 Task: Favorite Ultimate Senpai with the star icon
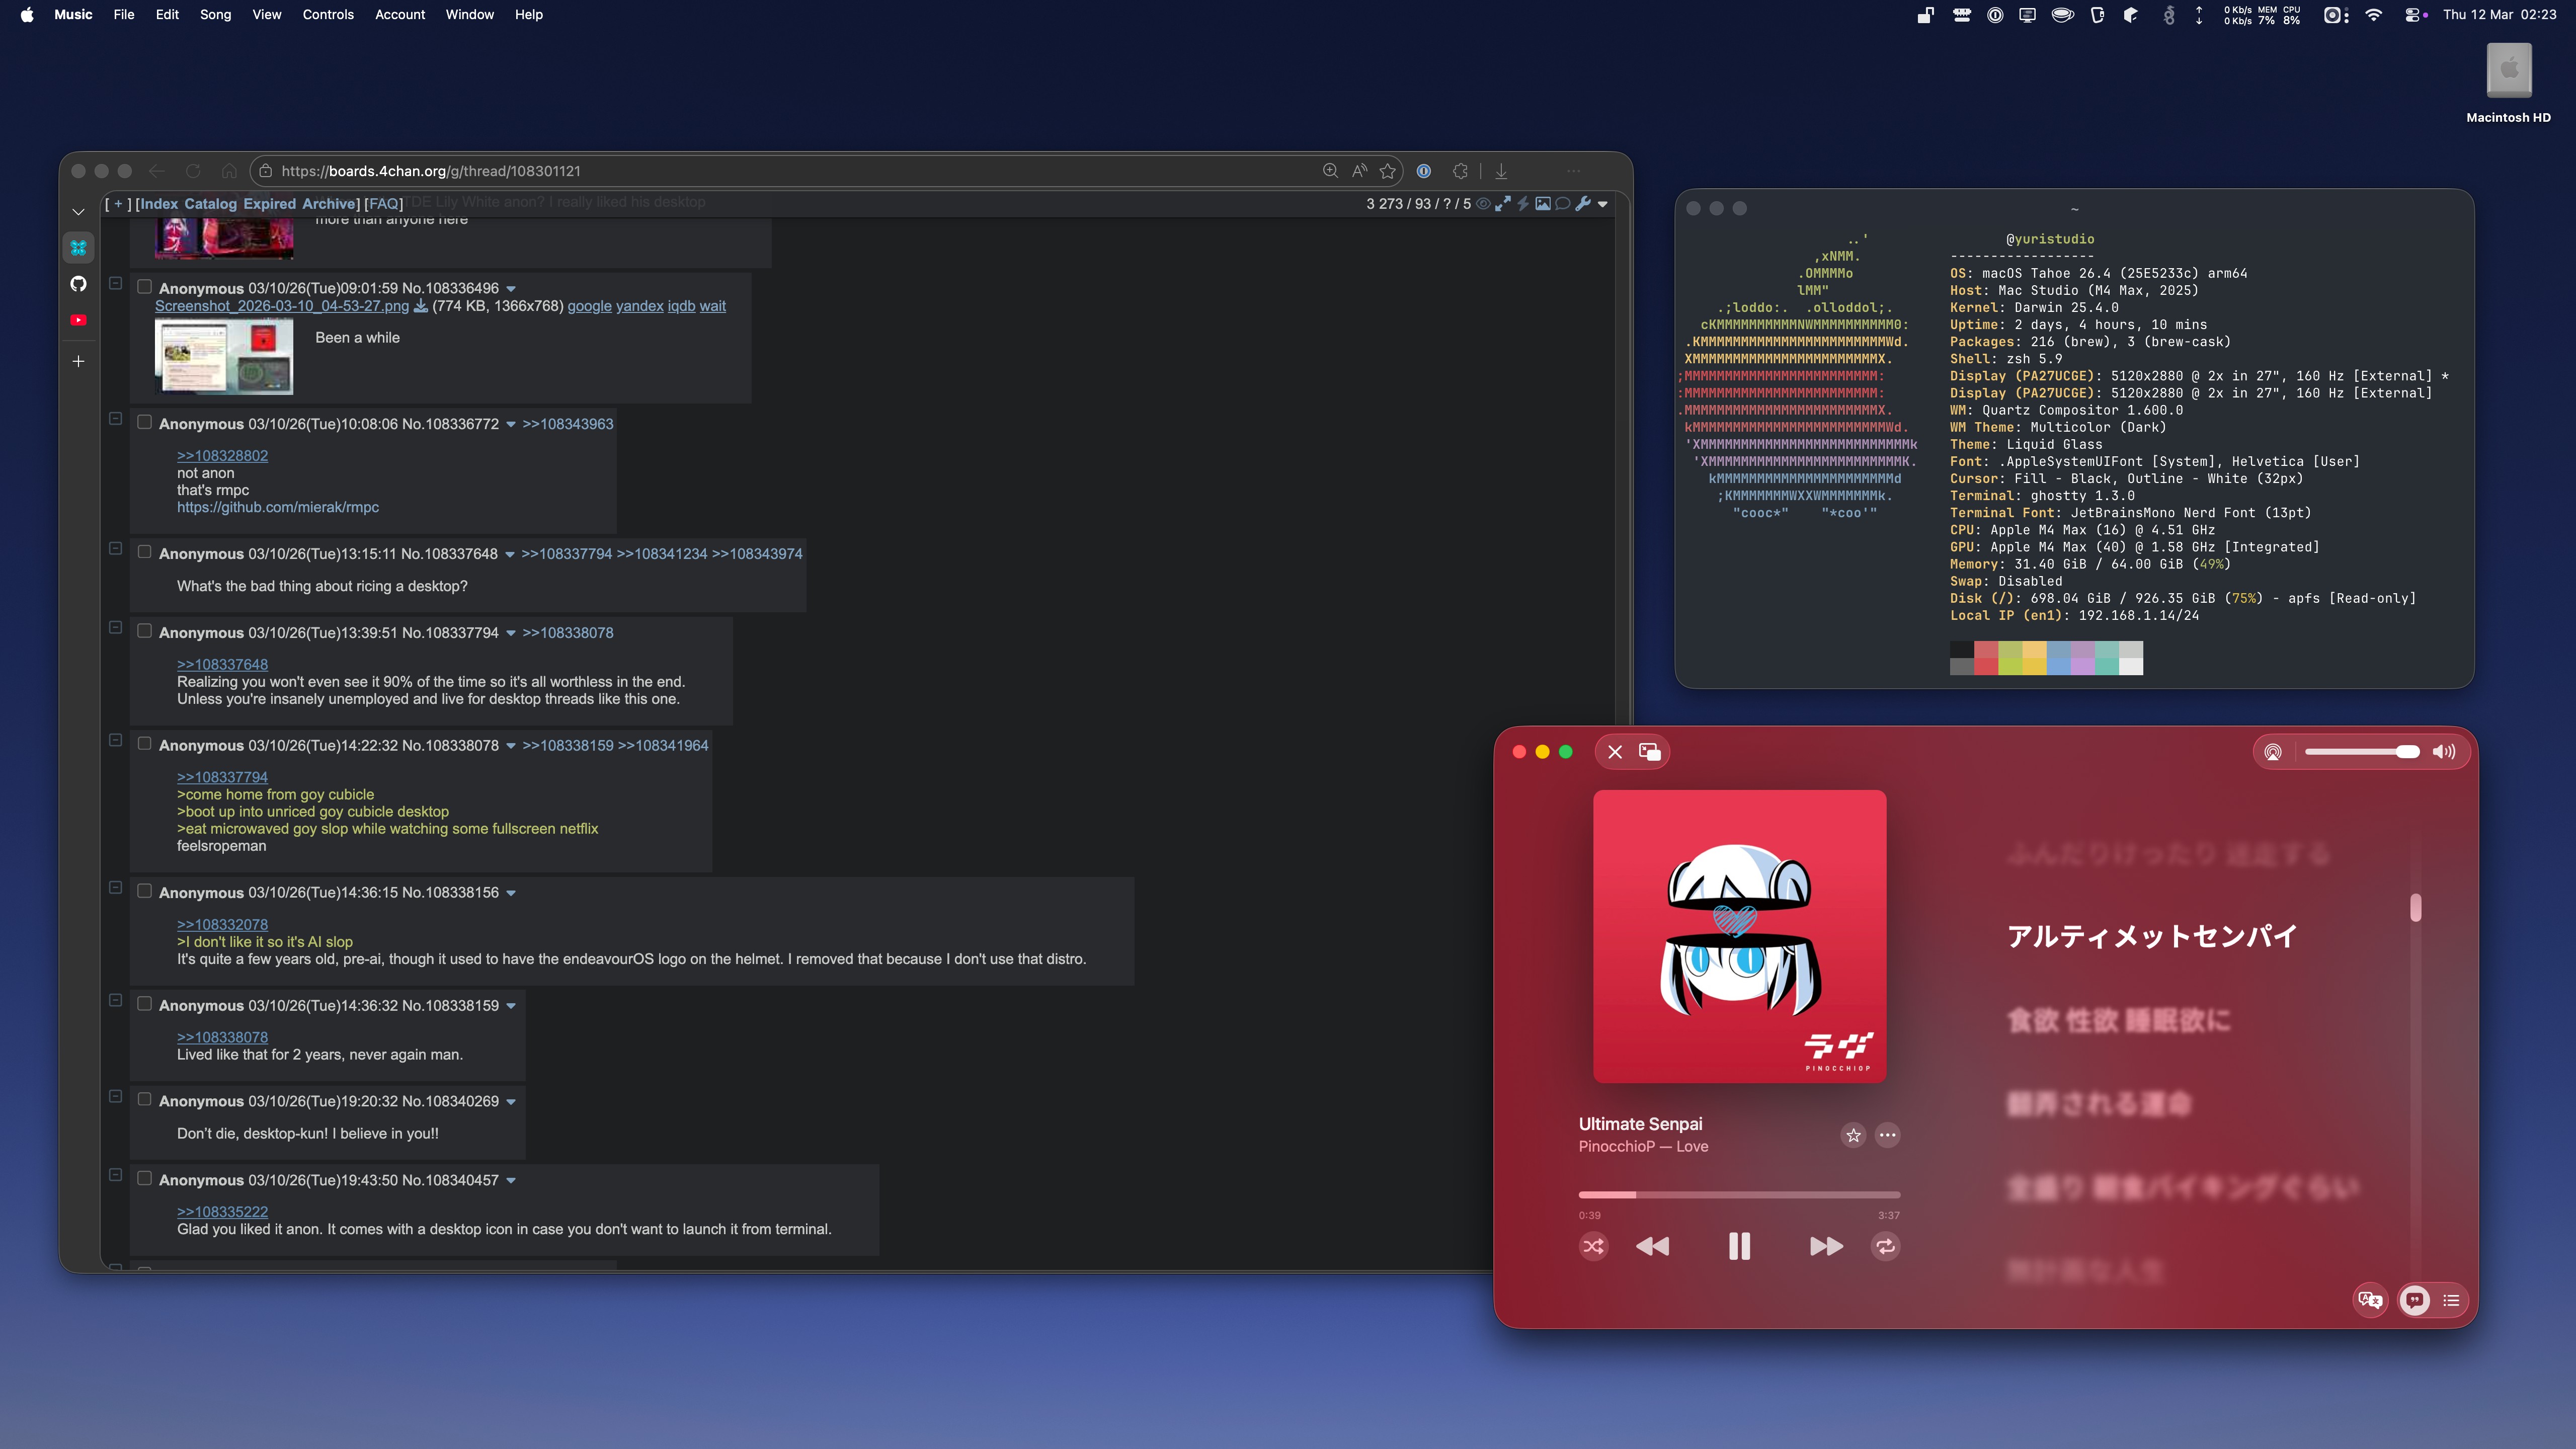point(1853,1135)
